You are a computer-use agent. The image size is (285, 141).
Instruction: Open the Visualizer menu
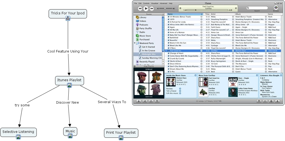(x=155, y=4)
